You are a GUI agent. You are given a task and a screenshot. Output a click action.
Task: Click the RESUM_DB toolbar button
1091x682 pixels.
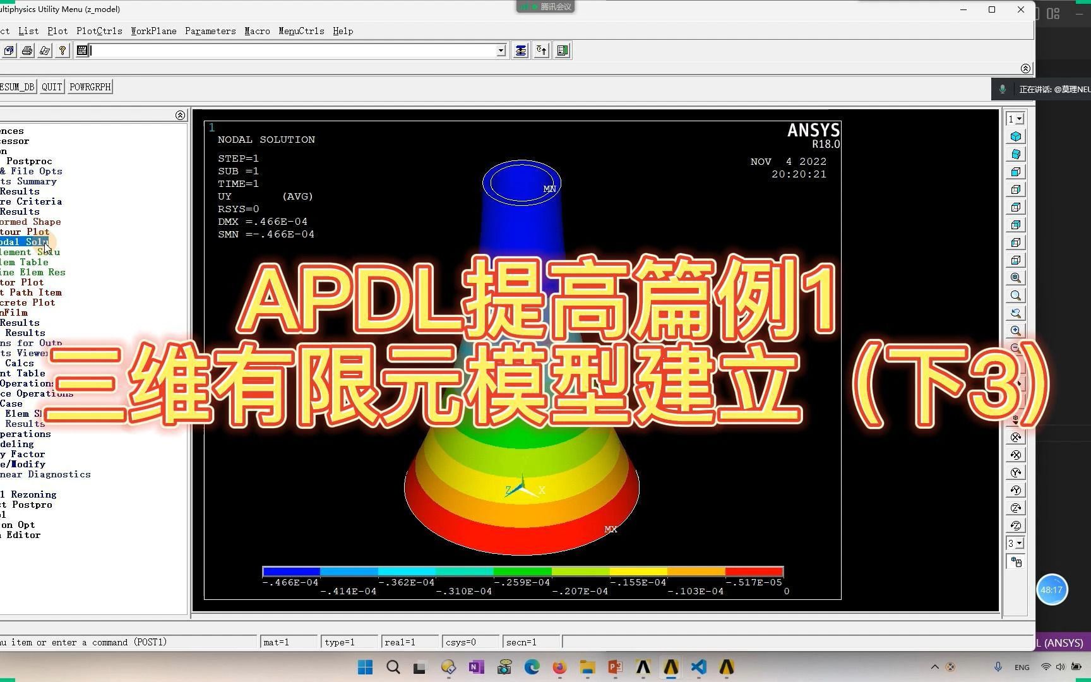tap(18, 87)
